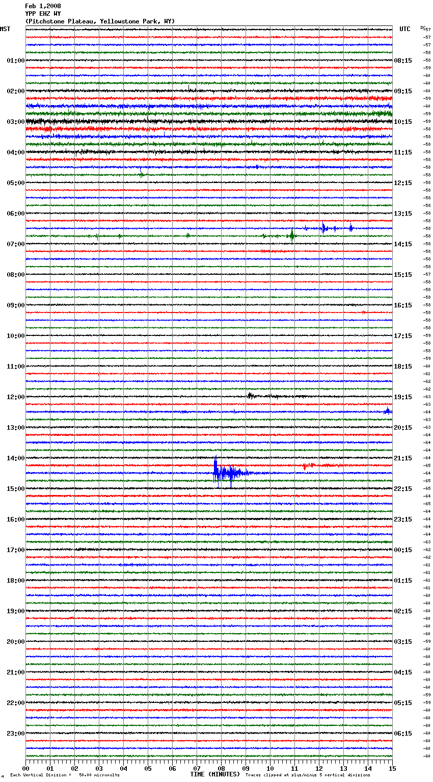Click the 00:15 UTC row label
The width and height of the screenshot is (433, 782).
coord(403,550)
